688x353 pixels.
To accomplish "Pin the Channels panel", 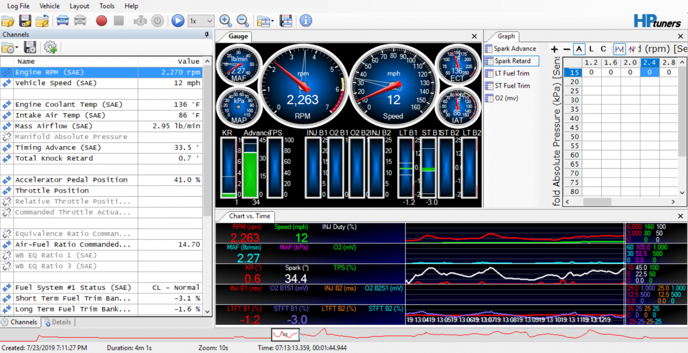I will [x=207, y=34].
